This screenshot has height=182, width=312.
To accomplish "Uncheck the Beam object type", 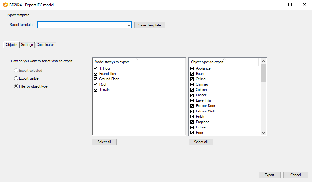I will (x=192, y=74).
